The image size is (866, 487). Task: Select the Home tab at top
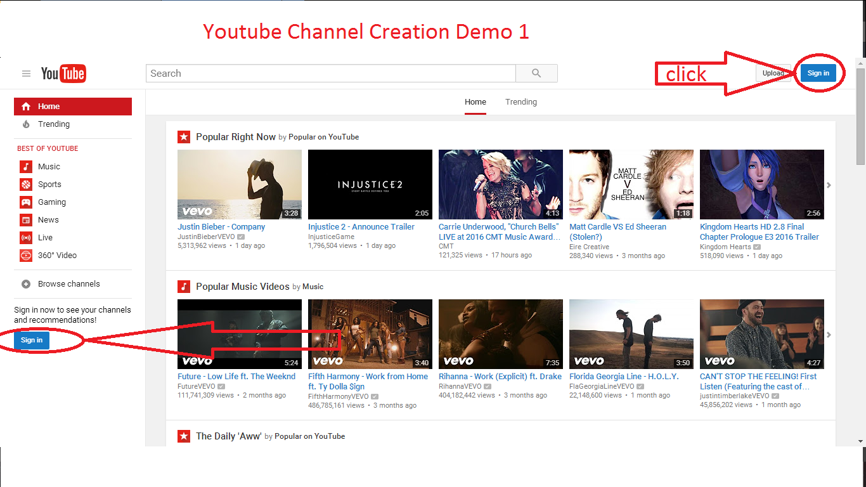tap(475, 102)
